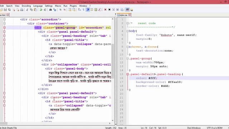Collapse the panel-group div fold marker
The height and width of the screenshot is (129, 229).
tap(5, 28)
